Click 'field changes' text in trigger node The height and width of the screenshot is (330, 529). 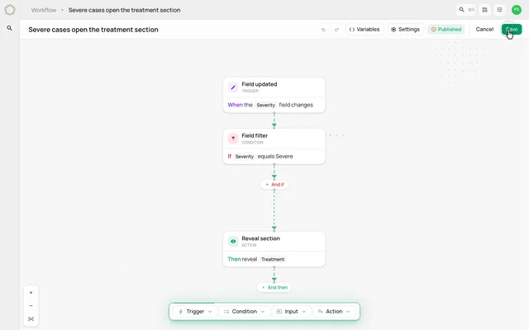[x=296, y=105]
